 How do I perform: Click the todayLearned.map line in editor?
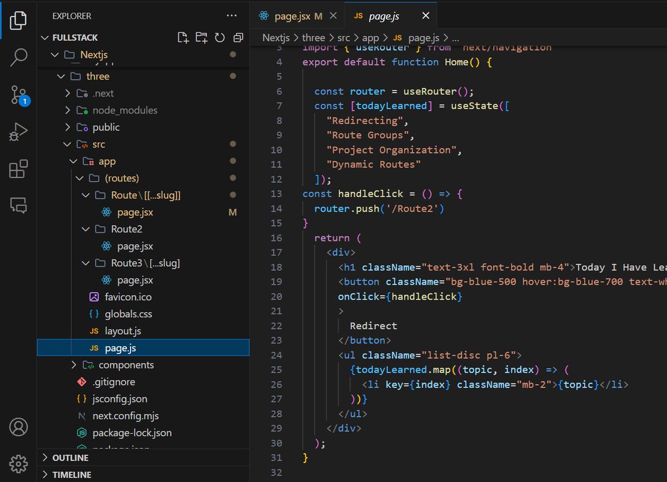(x=460, y=370)
